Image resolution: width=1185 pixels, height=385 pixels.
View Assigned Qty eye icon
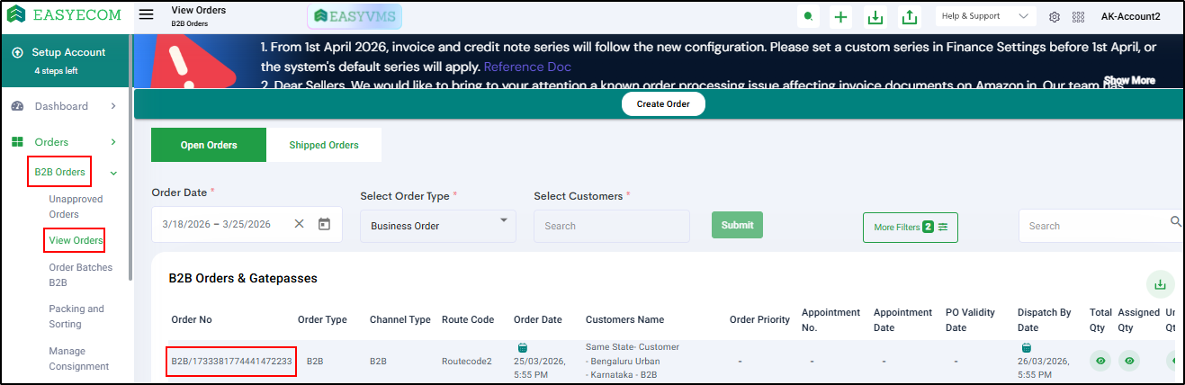click(1129, 361)
